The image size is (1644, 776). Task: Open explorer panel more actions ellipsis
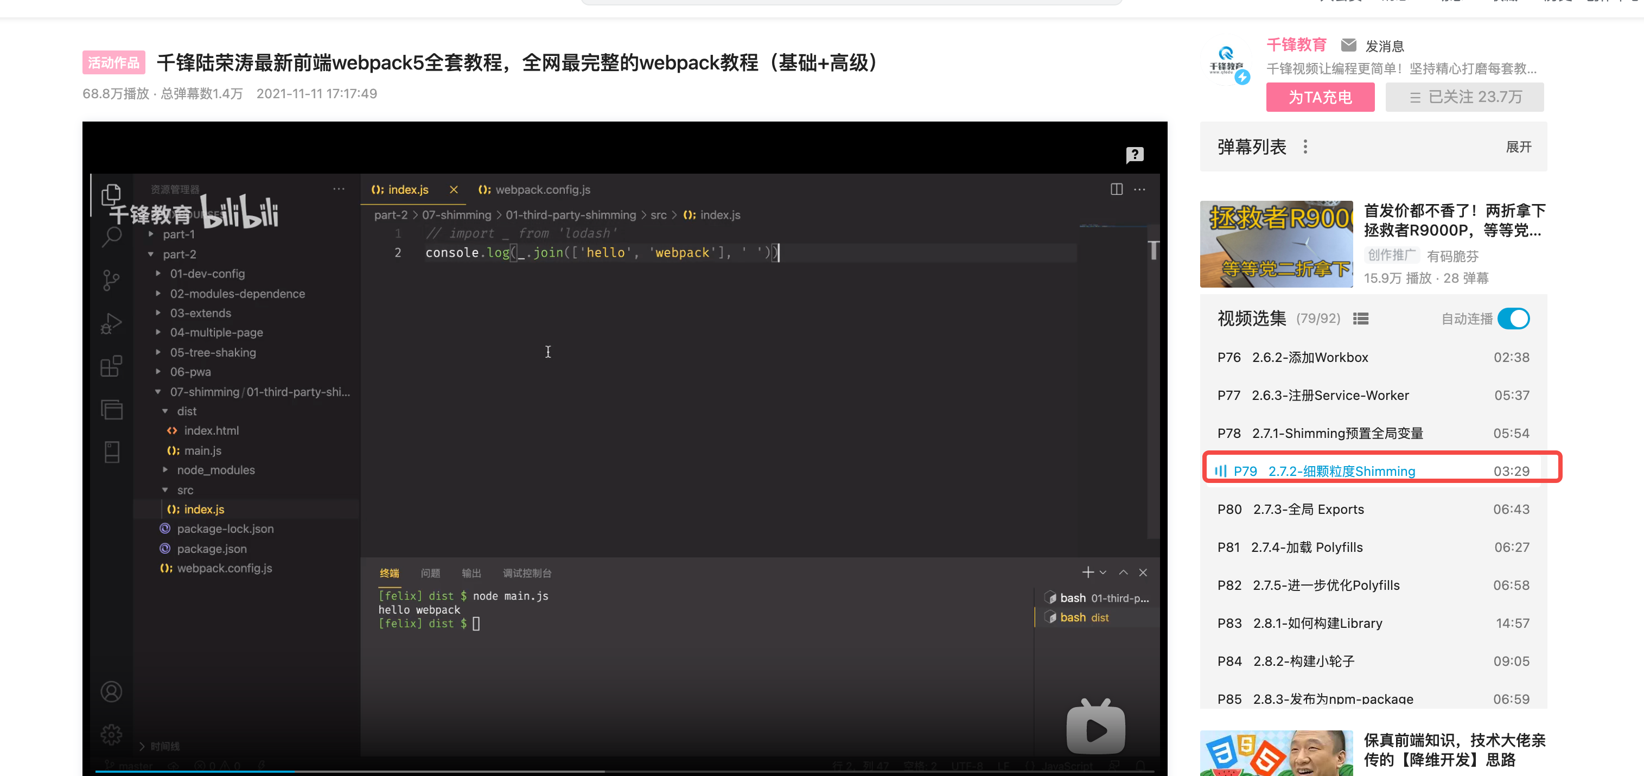(x=339, y=189)
